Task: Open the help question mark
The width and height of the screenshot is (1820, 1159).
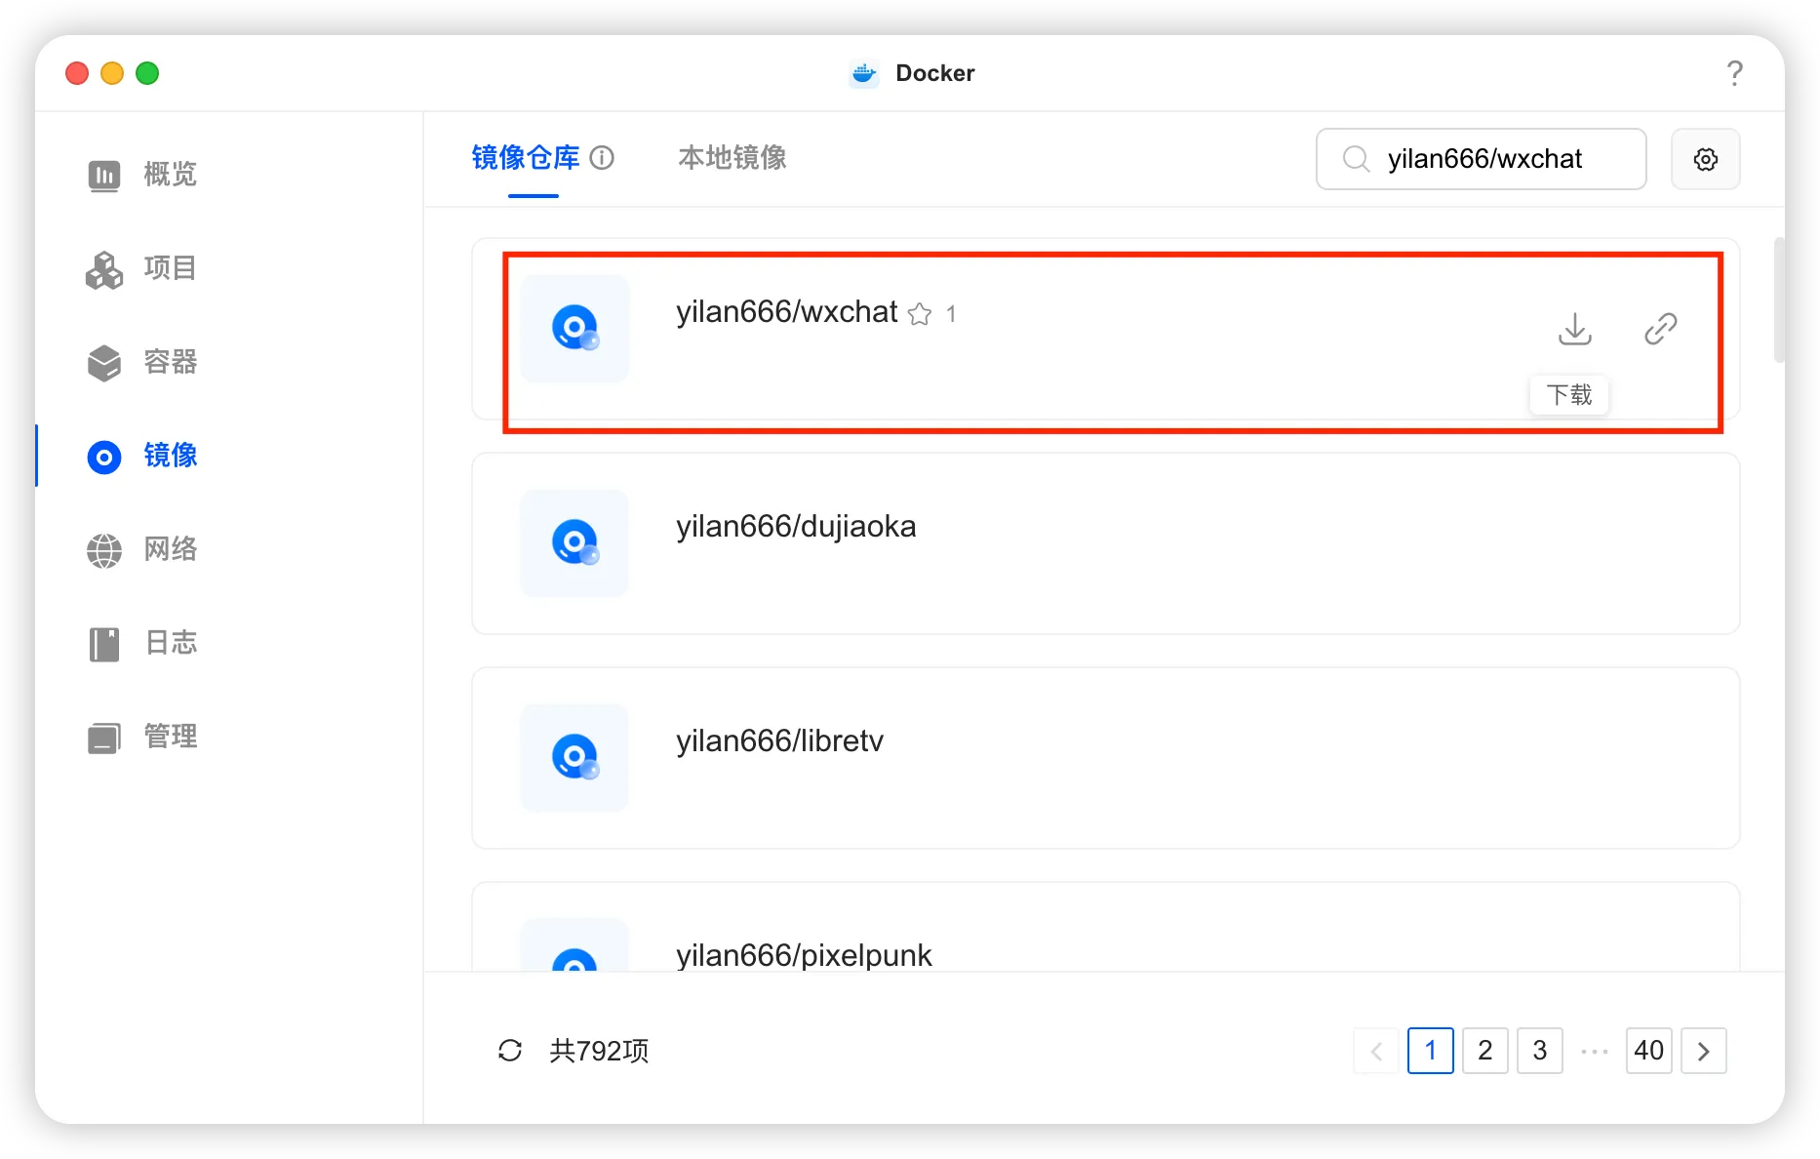Action: click(x=1734, y=73)
